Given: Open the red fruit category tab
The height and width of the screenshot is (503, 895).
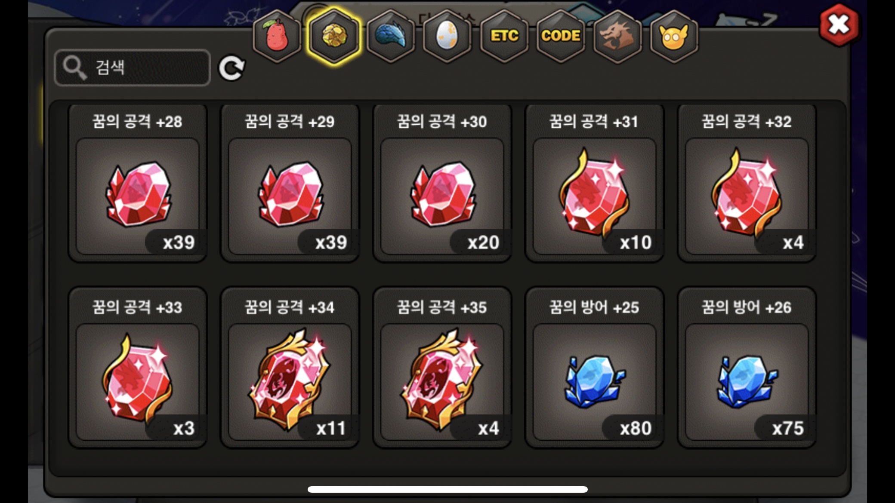Looking at the screenshot, I should (x=277, y=36).
